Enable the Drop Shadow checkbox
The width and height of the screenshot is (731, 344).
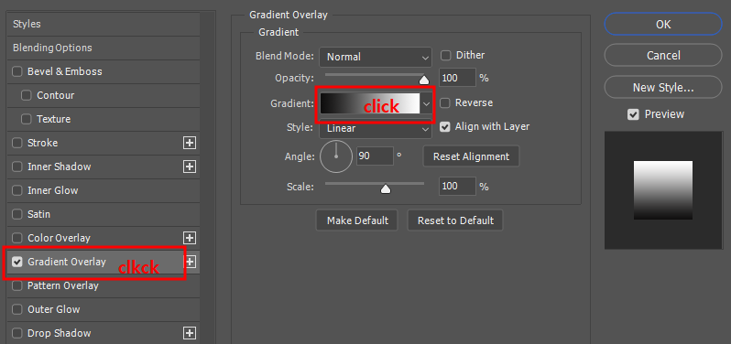(x=17, y=333)
